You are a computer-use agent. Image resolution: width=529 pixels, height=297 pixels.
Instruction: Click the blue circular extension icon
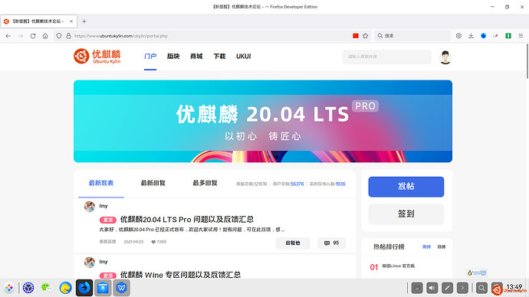point(484,36)
